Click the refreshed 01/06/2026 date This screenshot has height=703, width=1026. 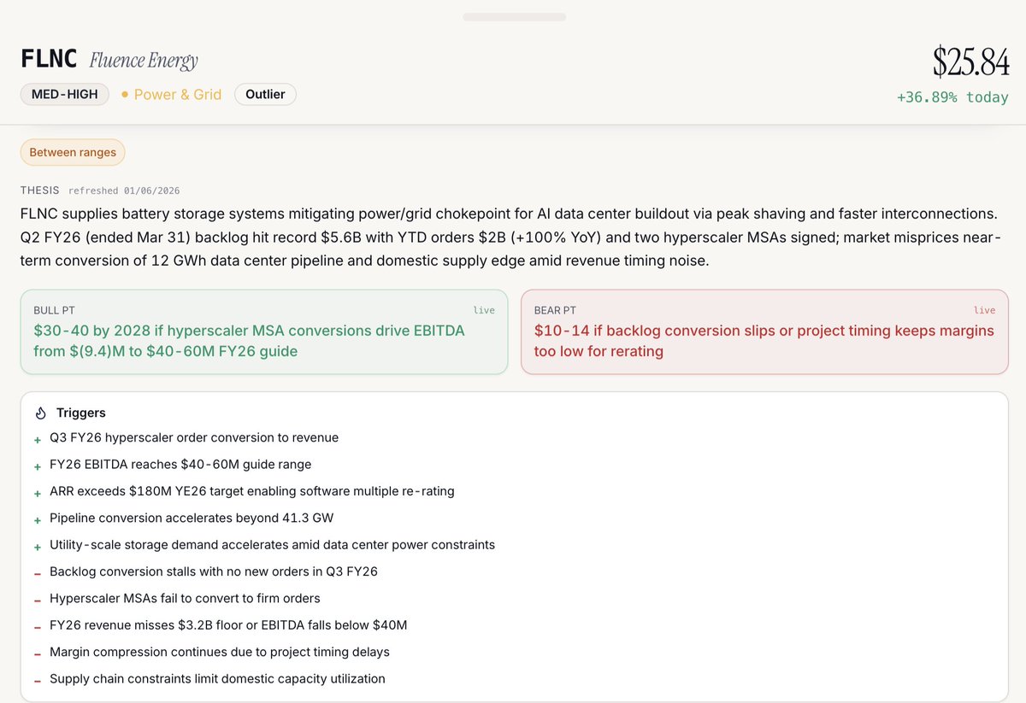[x=124, y=190]
